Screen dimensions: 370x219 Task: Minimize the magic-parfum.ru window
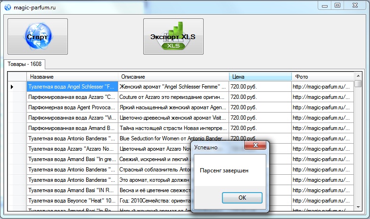pos(325,5)
